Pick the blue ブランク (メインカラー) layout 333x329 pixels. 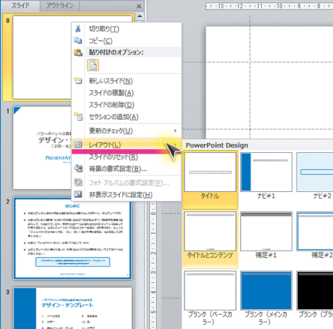[266, 298]
